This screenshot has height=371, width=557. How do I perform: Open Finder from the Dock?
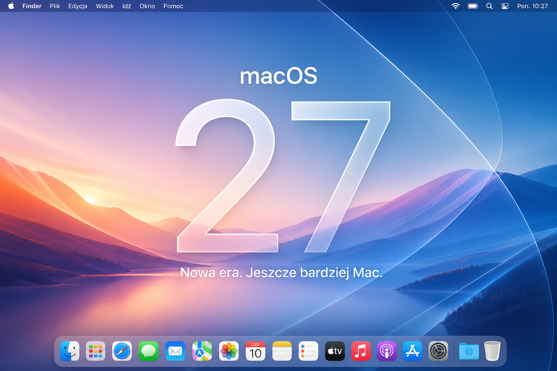click(x=70, y=351)
